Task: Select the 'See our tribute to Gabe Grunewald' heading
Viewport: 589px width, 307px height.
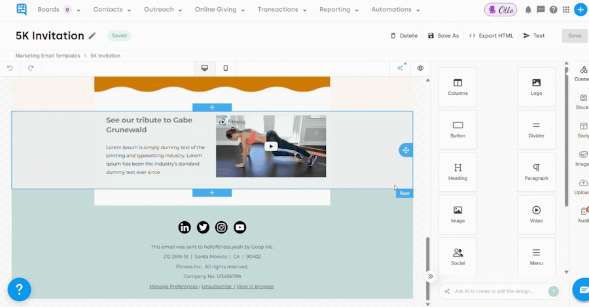Action: point(149,125)
